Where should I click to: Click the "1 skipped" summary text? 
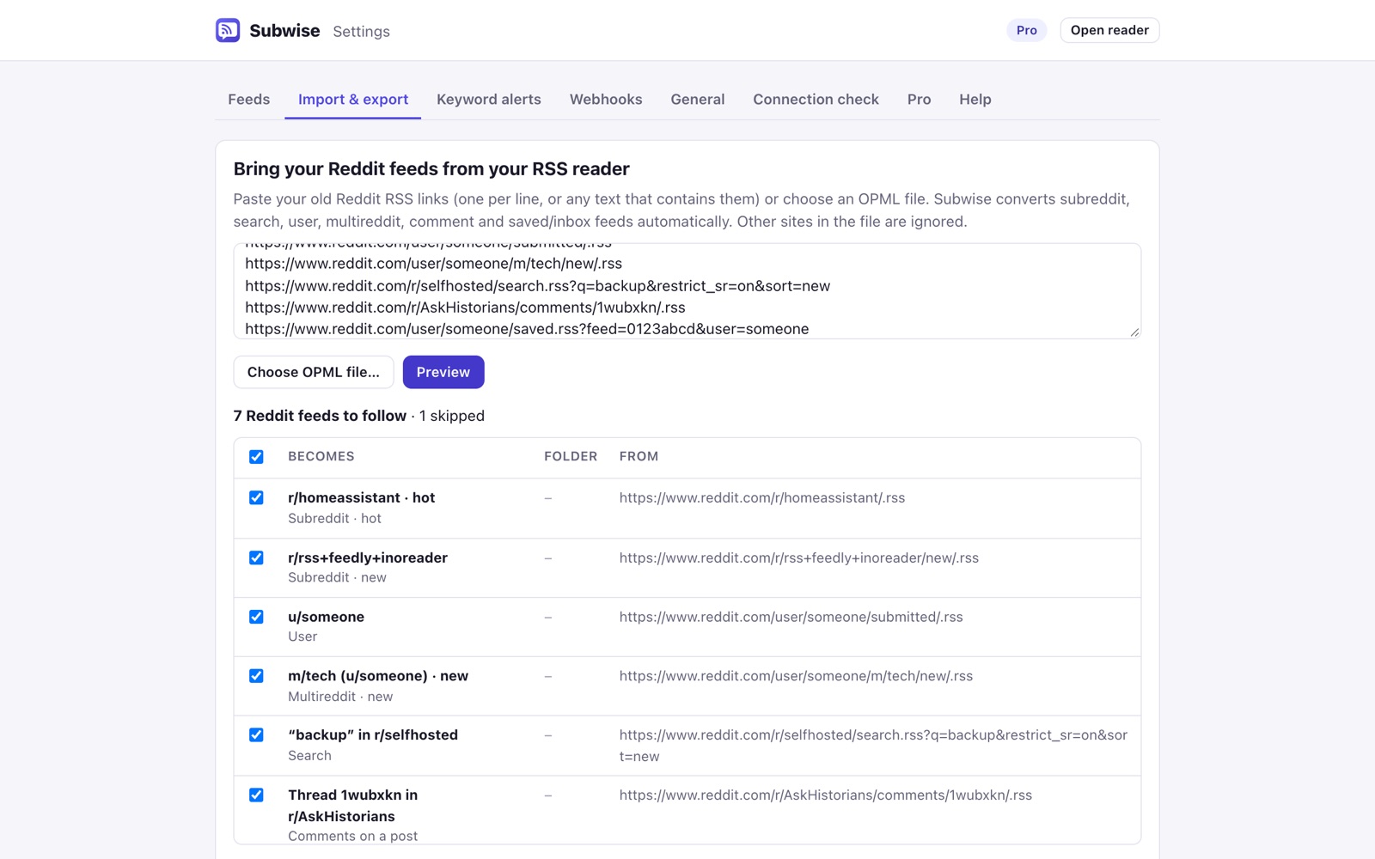(x=452, y=416)
